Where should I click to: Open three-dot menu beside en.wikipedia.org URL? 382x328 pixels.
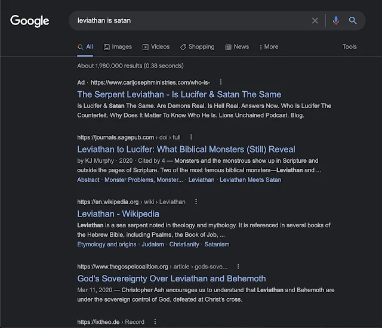[x=196, y=202]
